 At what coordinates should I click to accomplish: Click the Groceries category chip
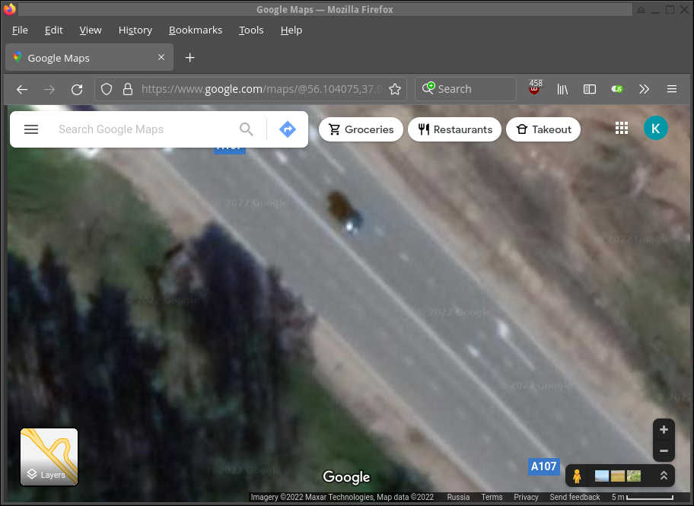(361, 129)
